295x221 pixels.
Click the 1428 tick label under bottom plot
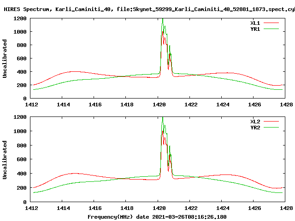point(286,208)
